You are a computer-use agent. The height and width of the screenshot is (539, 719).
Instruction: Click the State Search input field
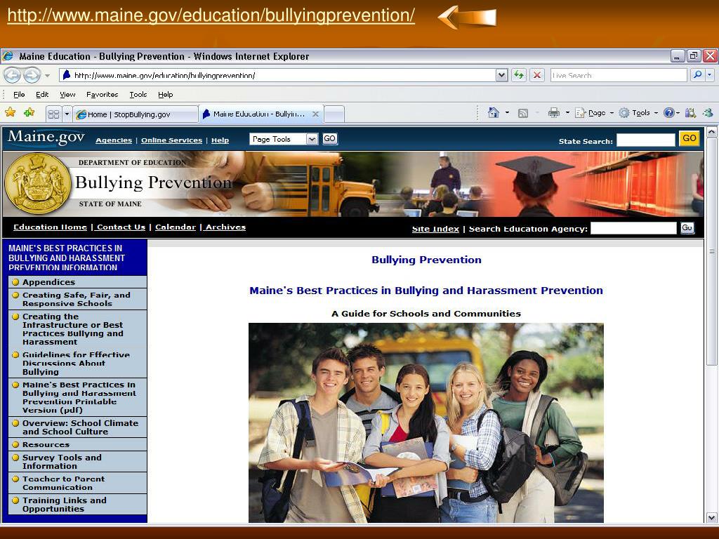click(x=646, y=140)
